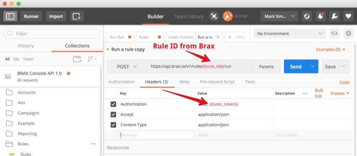Click the search icon in Filter
Viewport: 357px width, 156px height.
click(10, 34)
